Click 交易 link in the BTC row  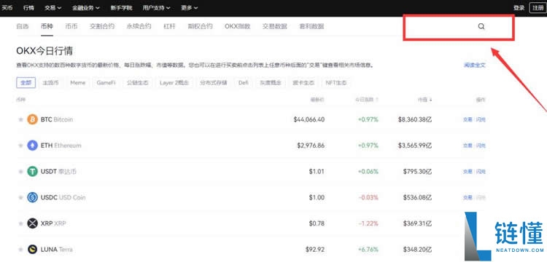pyautogui.click(x=468, y=119)
